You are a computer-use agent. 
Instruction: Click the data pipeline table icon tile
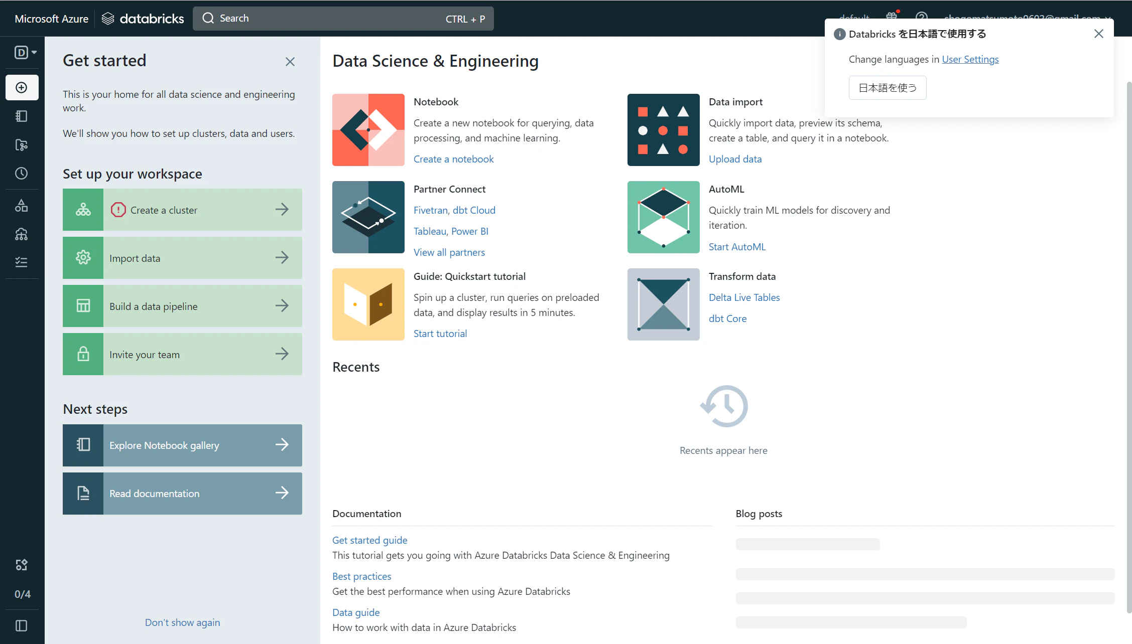click(x=83, y=306)
